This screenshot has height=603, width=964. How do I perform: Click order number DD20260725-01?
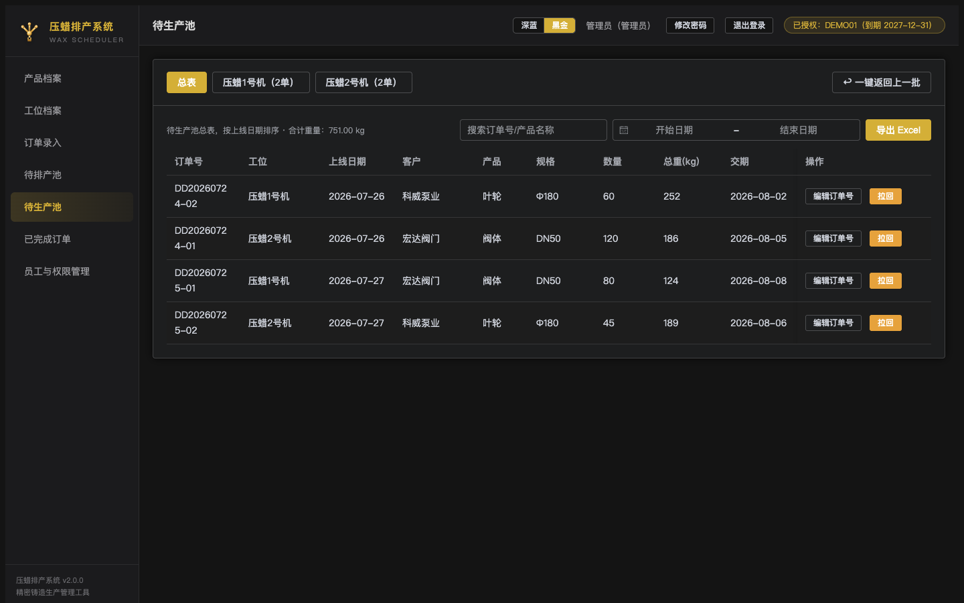click(201, 281)
